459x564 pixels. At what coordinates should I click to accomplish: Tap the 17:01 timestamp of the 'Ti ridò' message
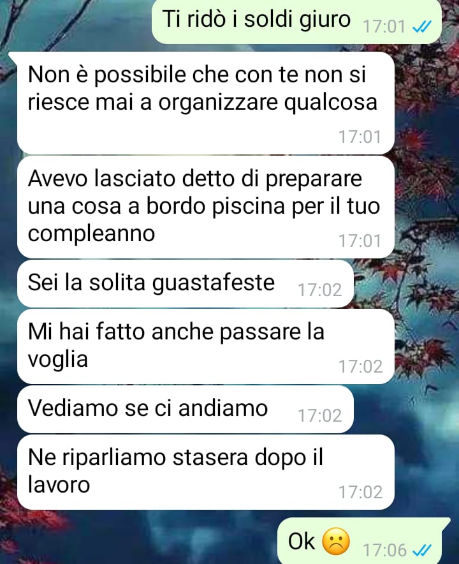(384, 27)
